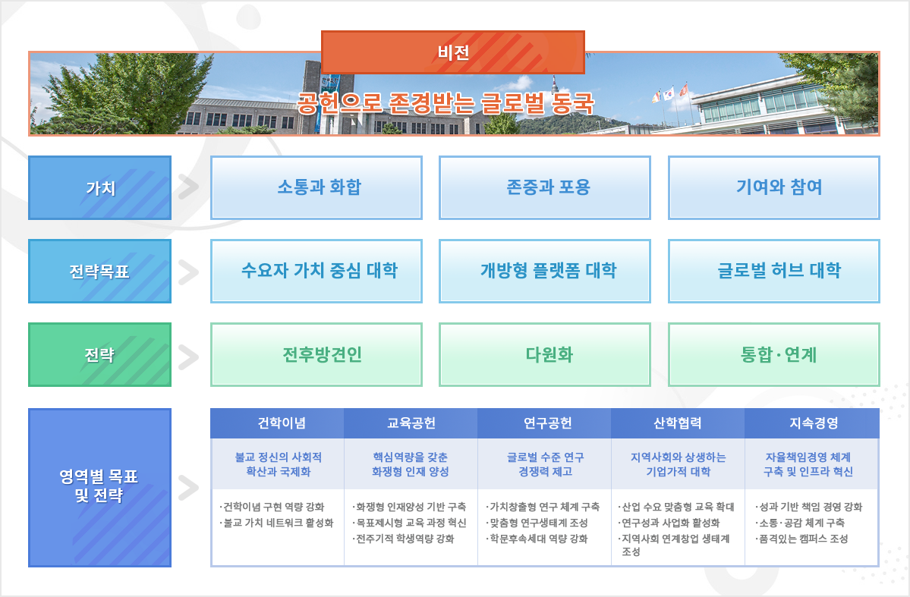Select the green 전략 category label
Viewport: 910px width, 597px height.
click(x=100, y=354)
